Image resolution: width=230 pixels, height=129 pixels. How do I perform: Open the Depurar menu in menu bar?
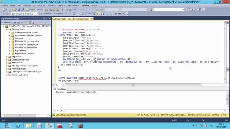pos(61,6)
